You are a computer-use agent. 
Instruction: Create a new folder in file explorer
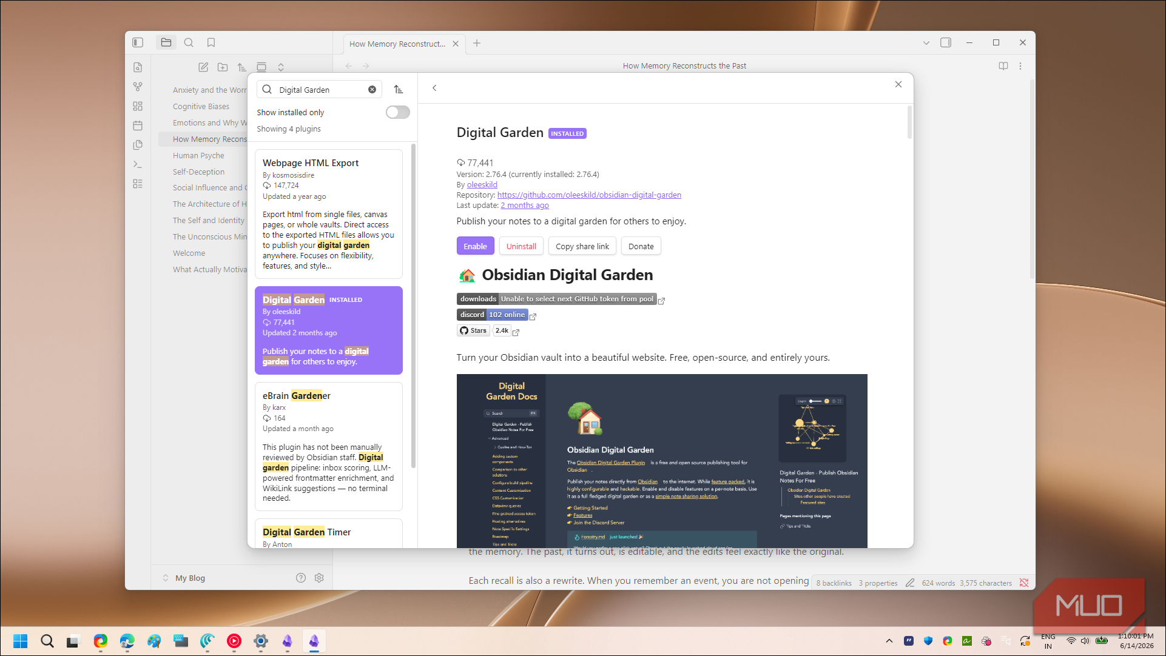coord(223,67)
